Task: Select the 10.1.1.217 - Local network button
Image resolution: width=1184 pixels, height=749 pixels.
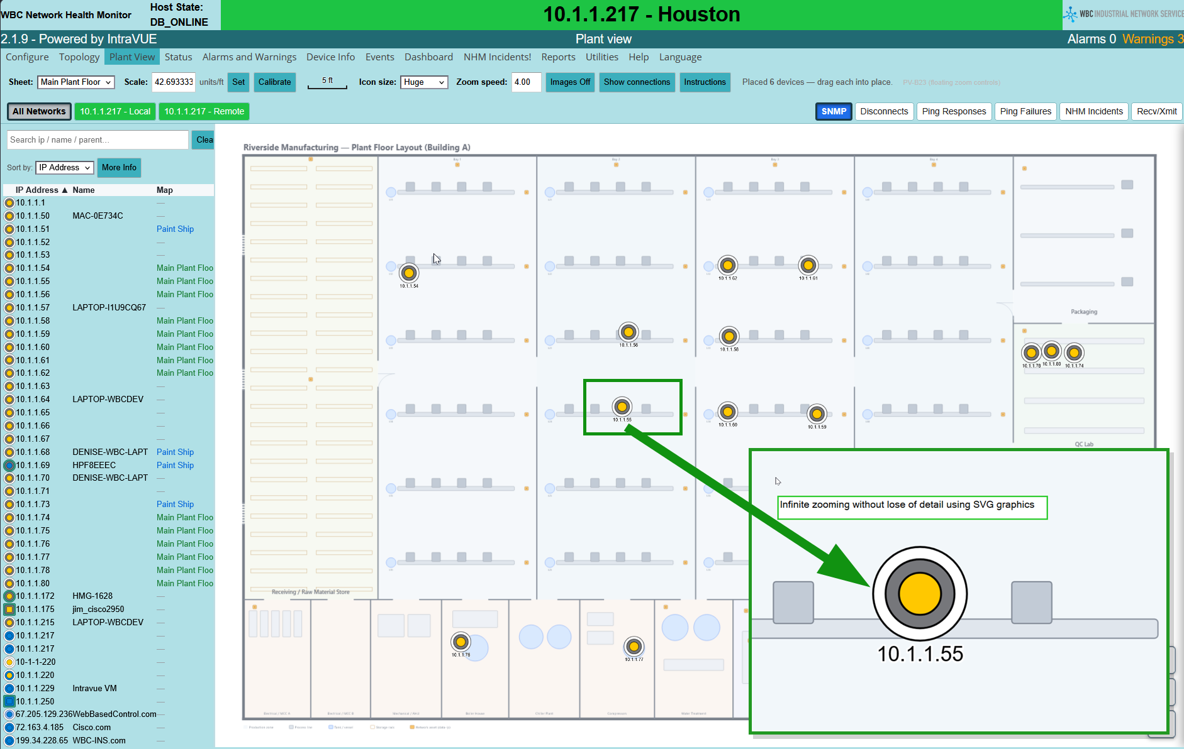Action: [x=115, y=112]
